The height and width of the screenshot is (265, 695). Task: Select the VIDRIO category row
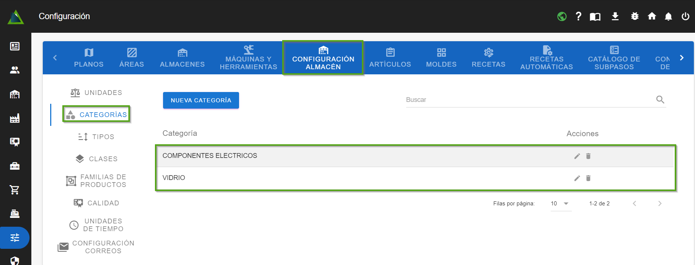click(332, 178)
